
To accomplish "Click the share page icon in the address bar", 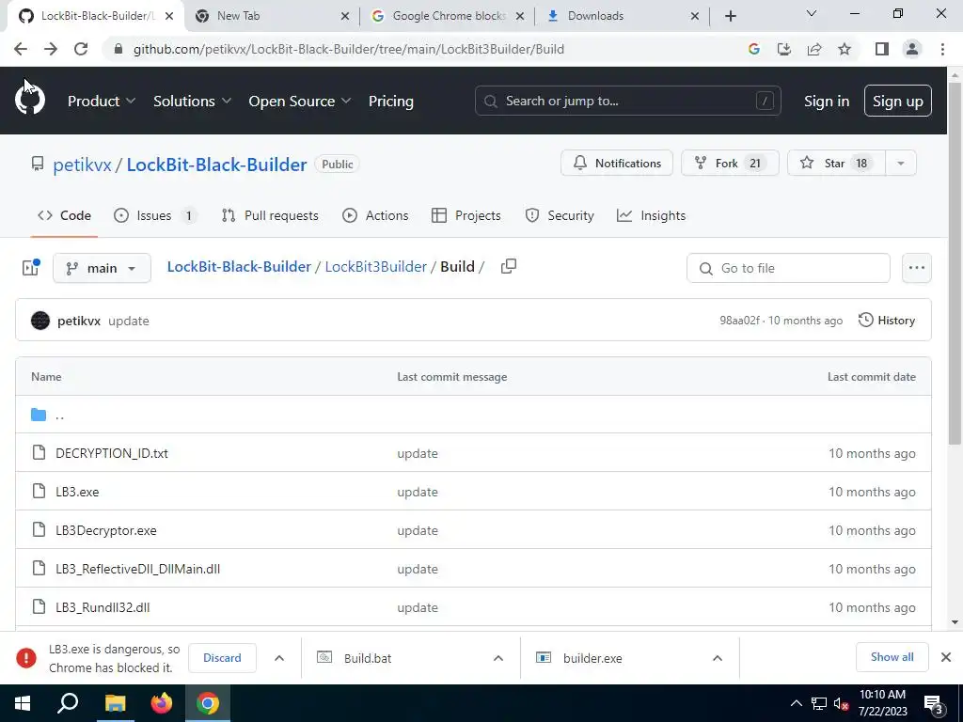I will pyautogui.click(x=814, y=49).
